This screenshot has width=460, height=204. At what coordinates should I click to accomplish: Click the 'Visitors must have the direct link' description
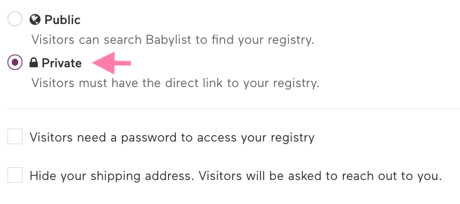pyautogui.click(x=175, y=83)
